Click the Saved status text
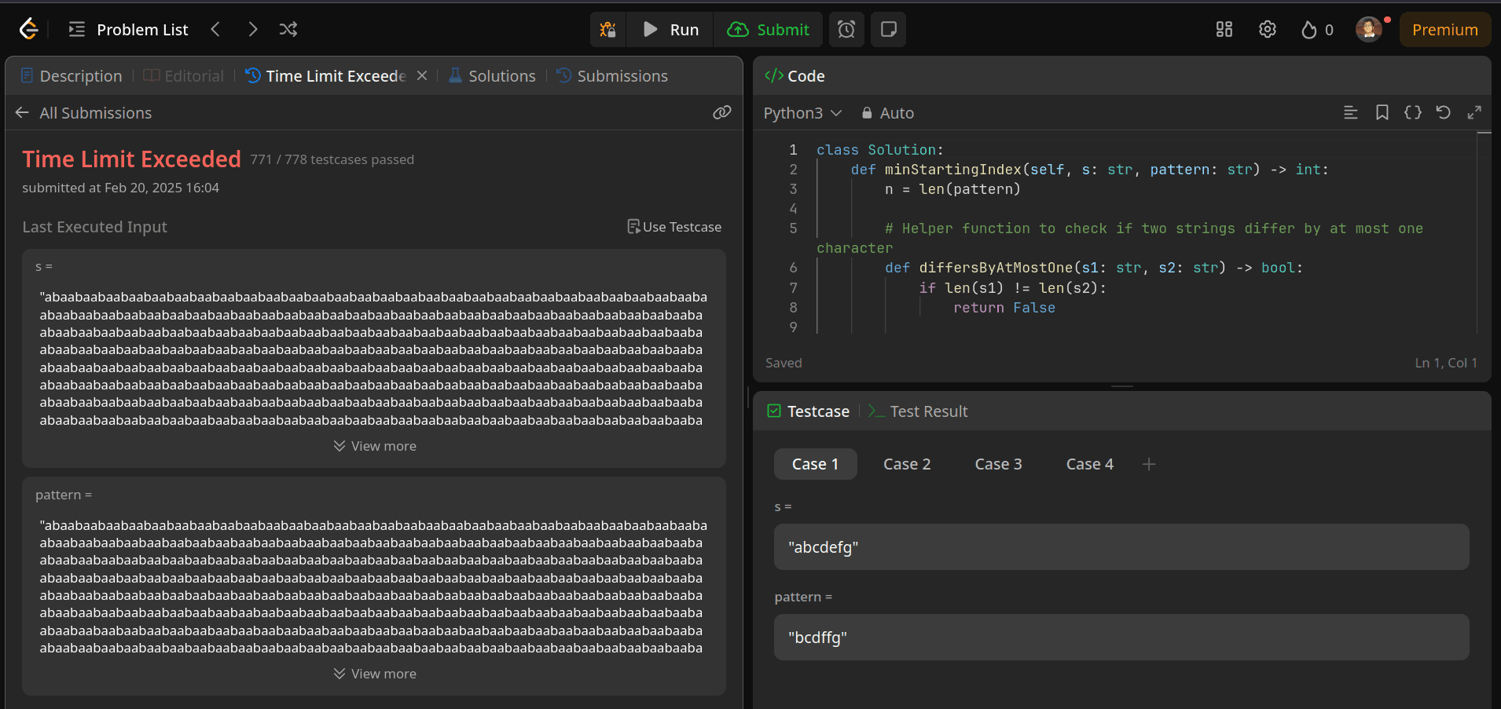Image resolution: width=1501 pixels, height=709 pixels. tap(784, 363)
